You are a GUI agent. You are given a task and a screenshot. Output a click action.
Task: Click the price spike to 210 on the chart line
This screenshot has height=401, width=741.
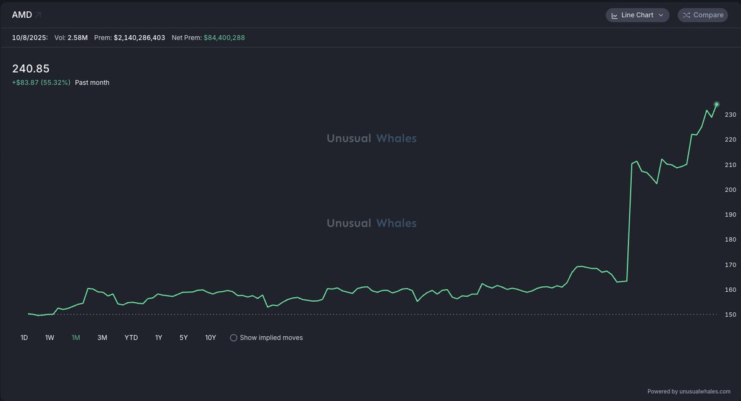pyautogui.click(x=633, y=162)
